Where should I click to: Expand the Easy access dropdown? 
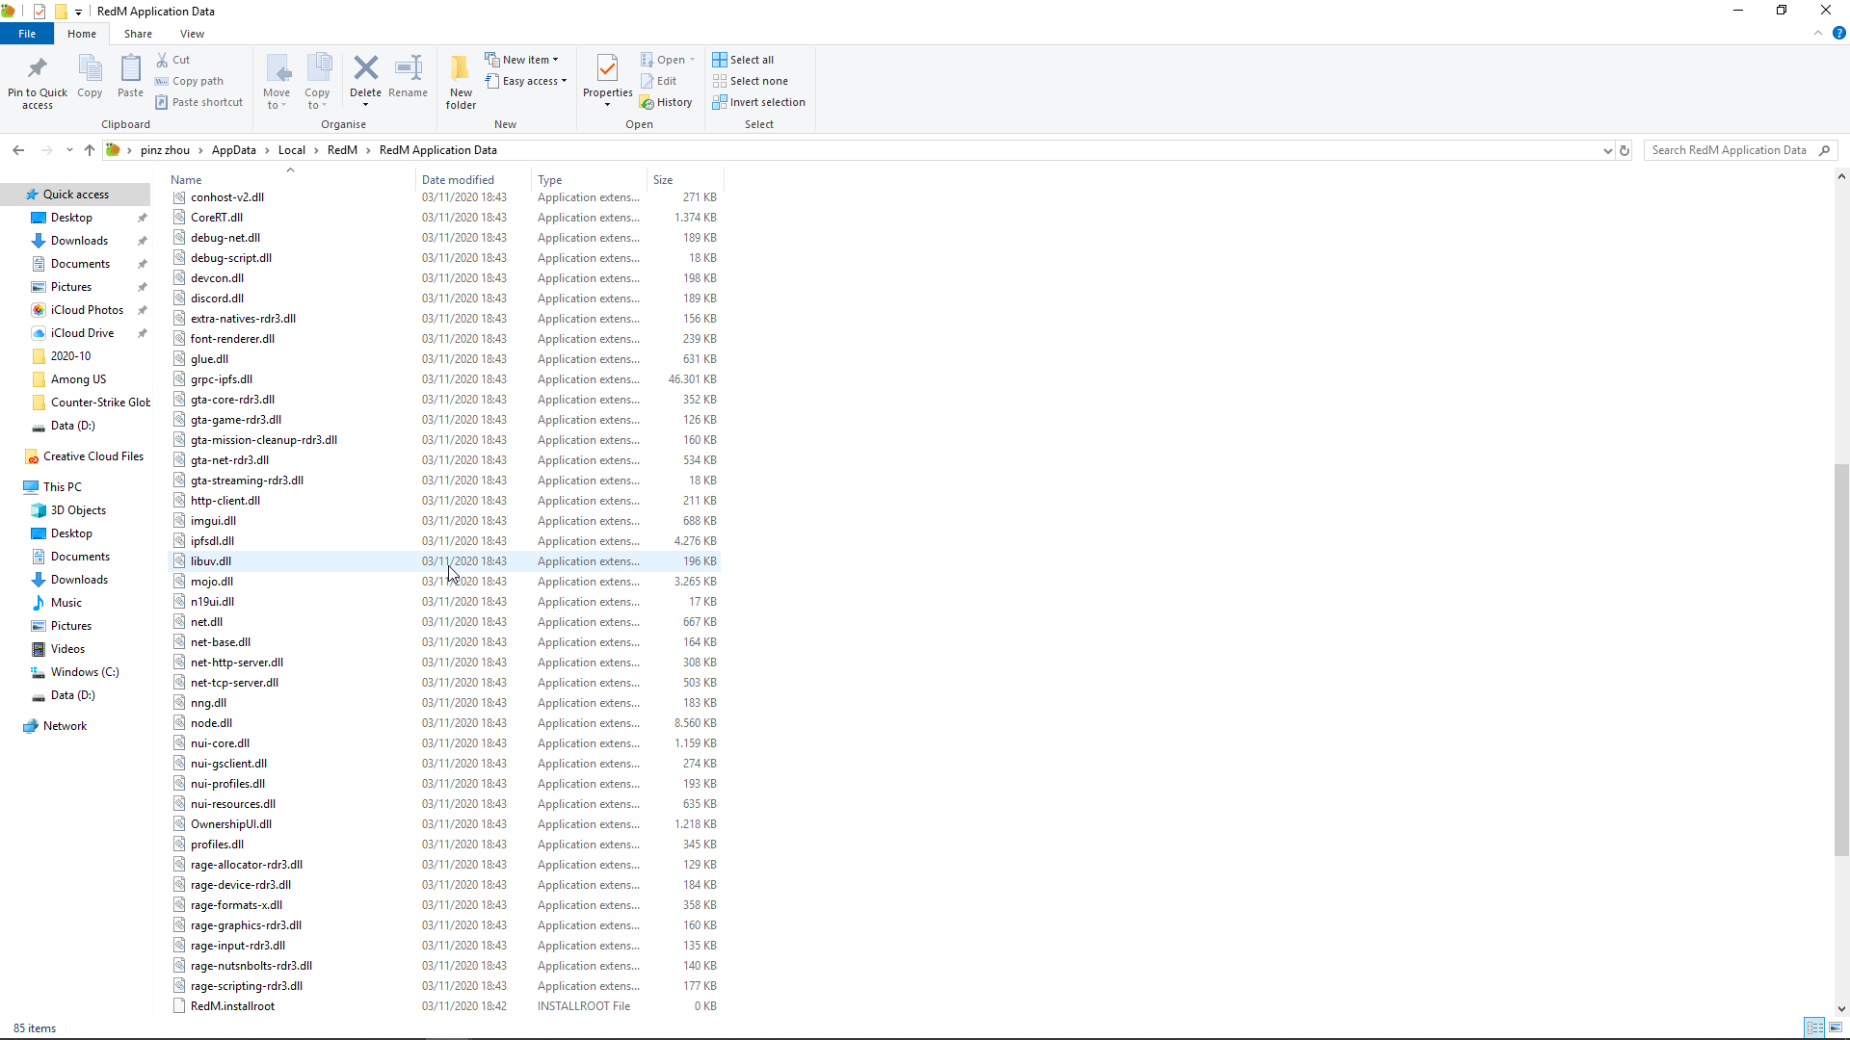[526, 81]
